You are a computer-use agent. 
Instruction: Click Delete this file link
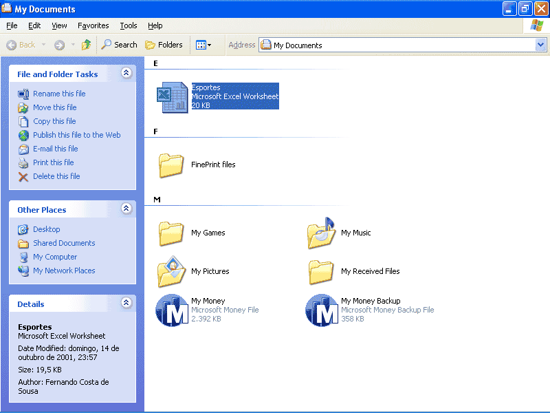point(56,176)
